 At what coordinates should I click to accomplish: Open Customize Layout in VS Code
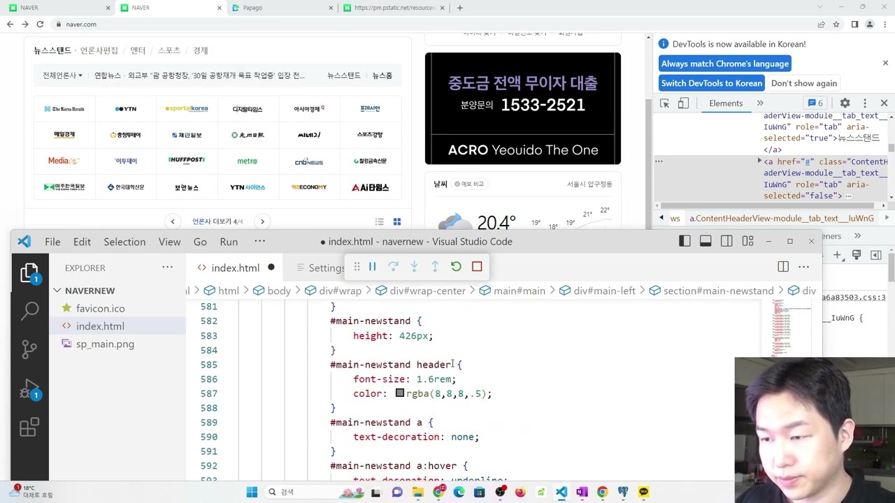click(747, 241)
